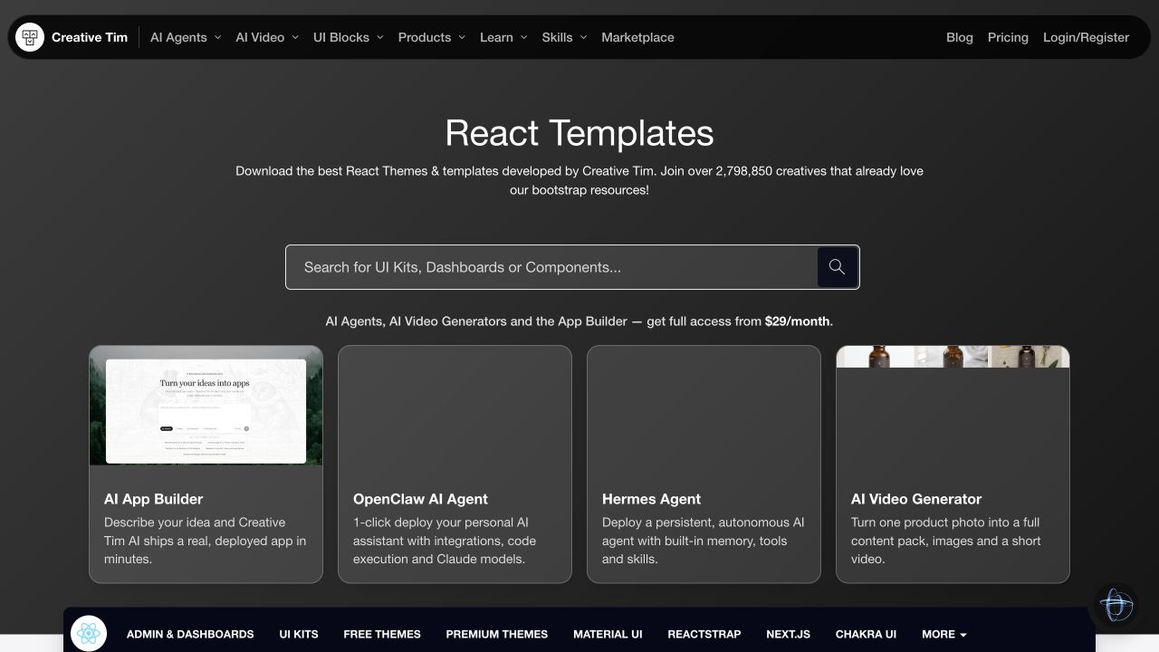Click the Login/Register link

[1086, 37]
